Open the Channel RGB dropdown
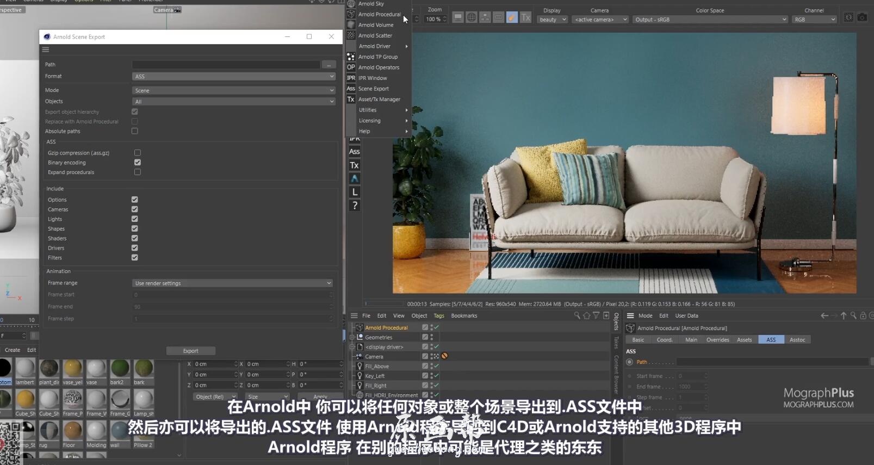Image resolution: width=874 pixels, height=465 pixels. tap(814, 20)
